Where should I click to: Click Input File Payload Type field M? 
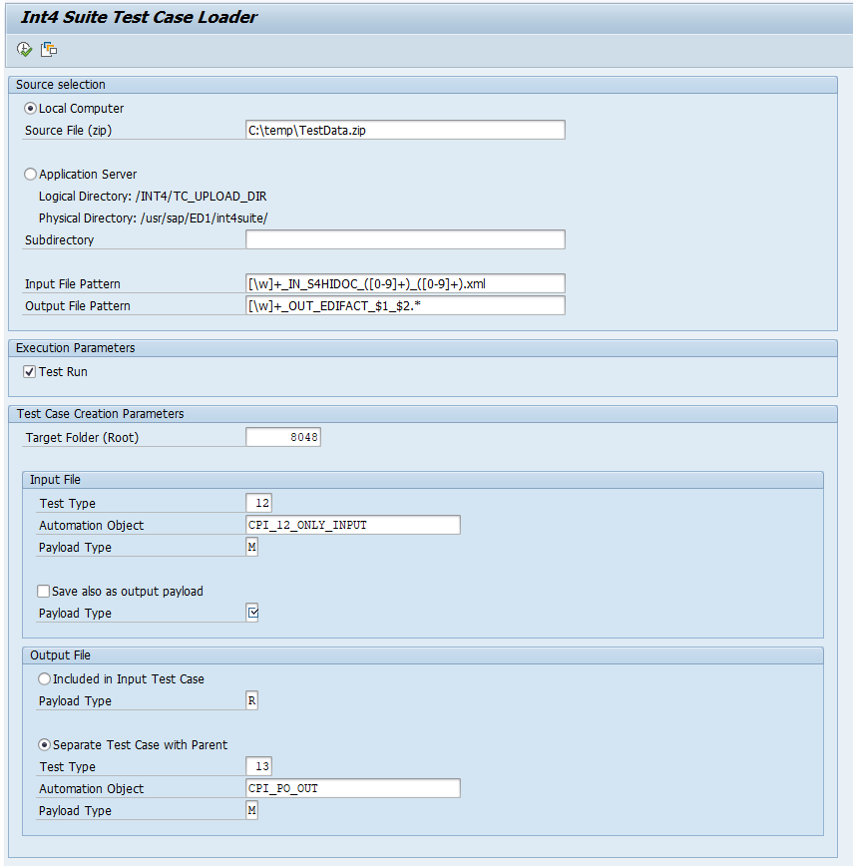pyautogui.click(x=252, y=547)
